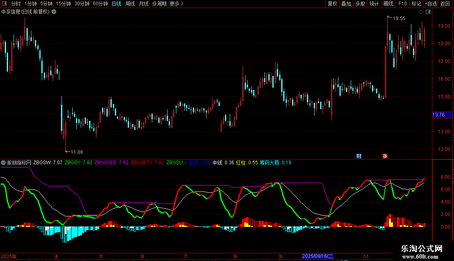Click the 2025年 label on time axis
Image resolution: width=454 pixels, height=261 pixels.
point(9,257)
